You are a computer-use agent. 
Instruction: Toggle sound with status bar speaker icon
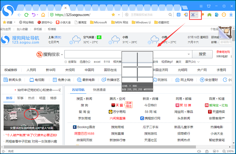(x=199, y=151)
